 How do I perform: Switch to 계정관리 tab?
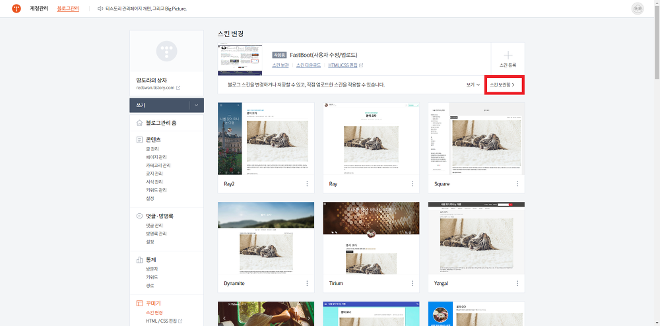point(40,9)
